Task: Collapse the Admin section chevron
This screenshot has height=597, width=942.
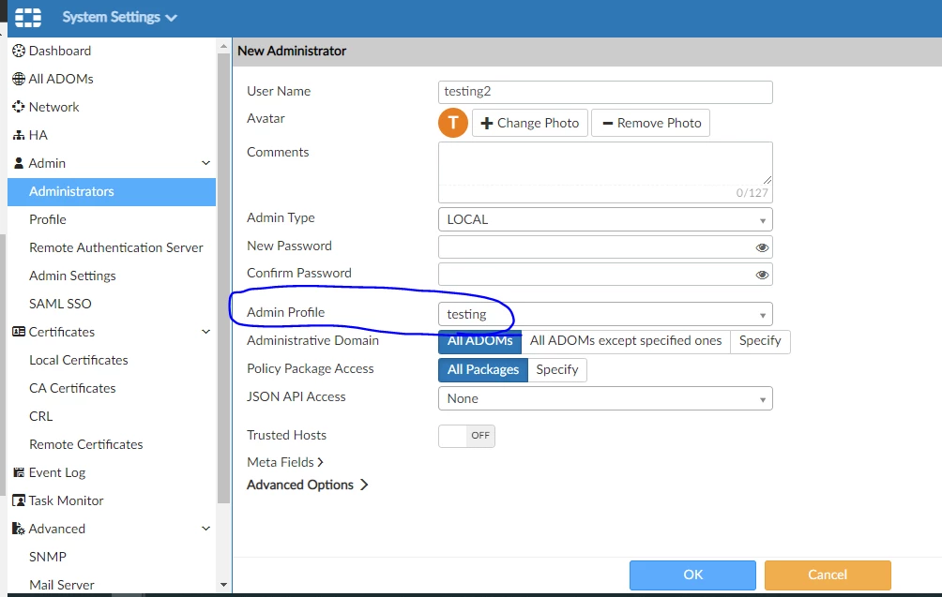Action: pos(205,163)
